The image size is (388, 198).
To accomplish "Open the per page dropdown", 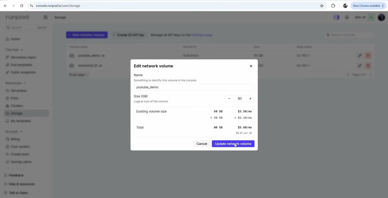I will [x=78, y=75].
